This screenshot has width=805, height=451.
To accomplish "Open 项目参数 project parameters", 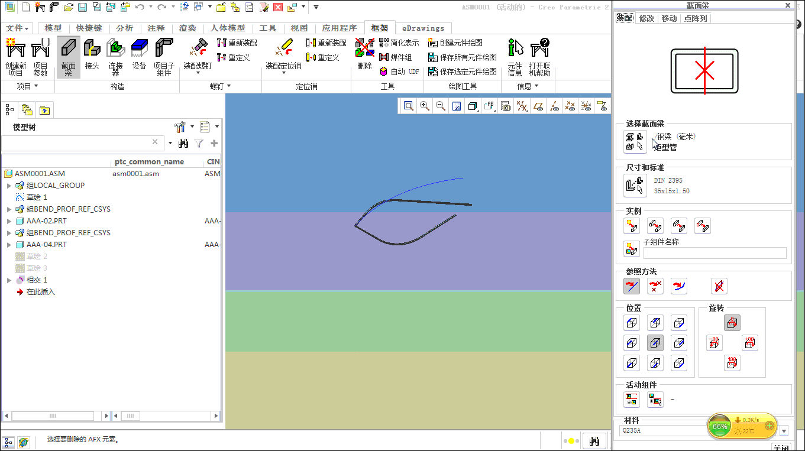I will click(x=40, y=57).
